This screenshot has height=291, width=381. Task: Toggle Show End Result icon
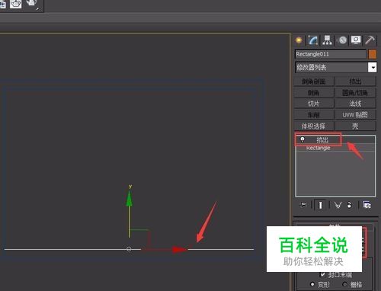(x=321, y=205)
